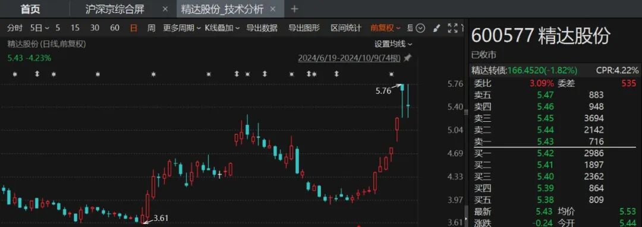642x227 pixels.
Task: Select the 日 daily K-line period
Action: click(x=134, y=28)
